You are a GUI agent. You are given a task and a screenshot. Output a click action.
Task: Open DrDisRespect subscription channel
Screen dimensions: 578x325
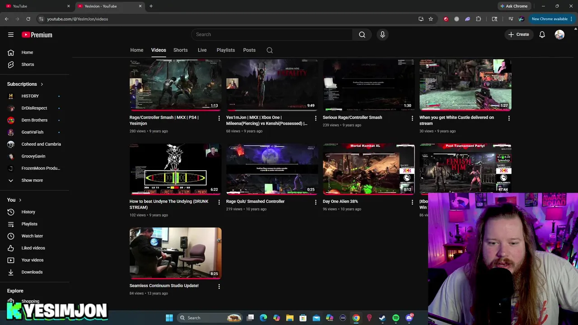(x=35, y=108)
